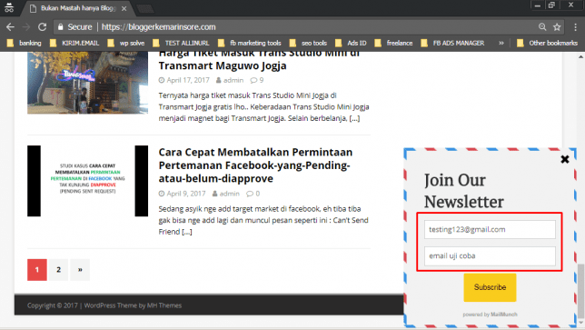Click the email field containing testing123@gmail.com
The image size is (585, 330).
pyautogui.click(x=490, y=229)
